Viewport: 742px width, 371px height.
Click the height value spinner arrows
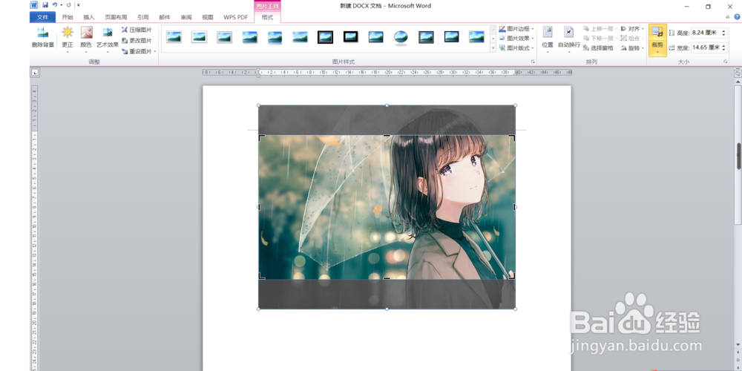pos(723,33)
